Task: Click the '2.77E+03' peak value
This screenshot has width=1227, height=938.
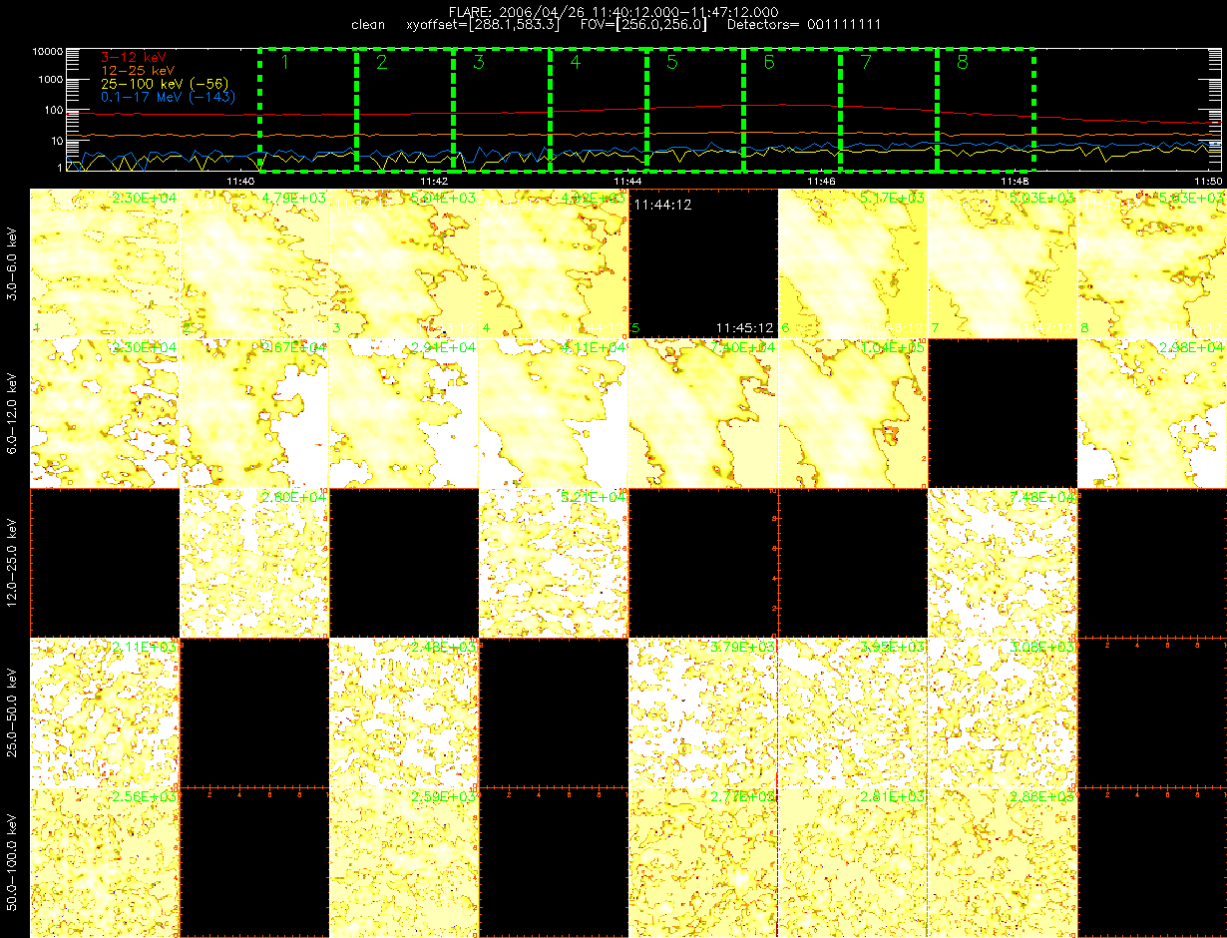Action: [742, 796]
